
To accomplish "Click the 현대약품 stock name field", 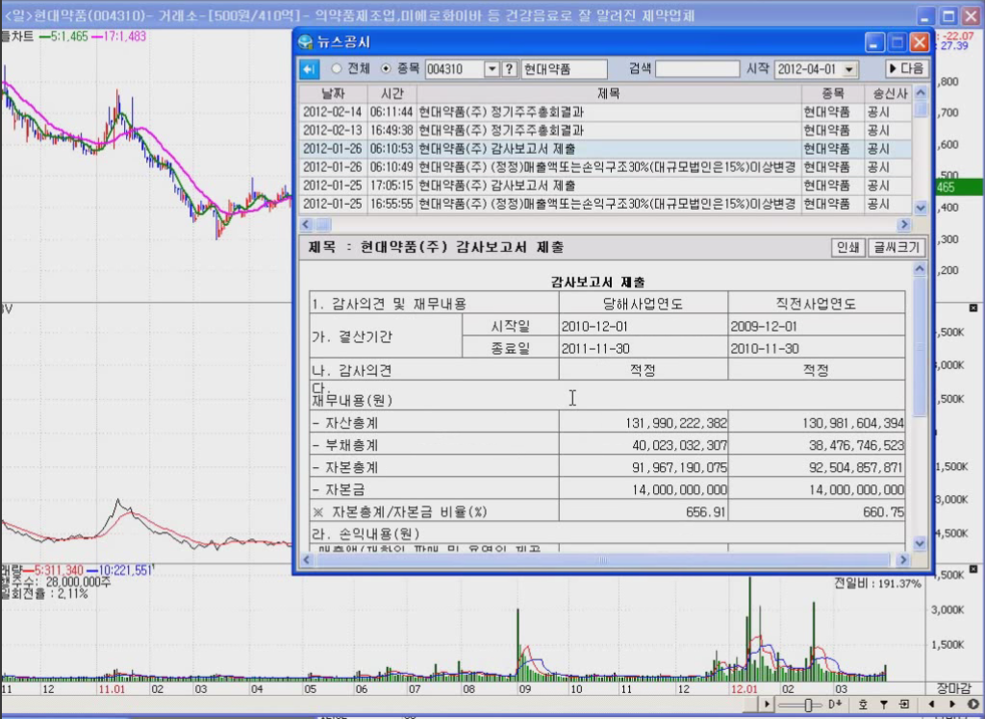I will (564, 69).
